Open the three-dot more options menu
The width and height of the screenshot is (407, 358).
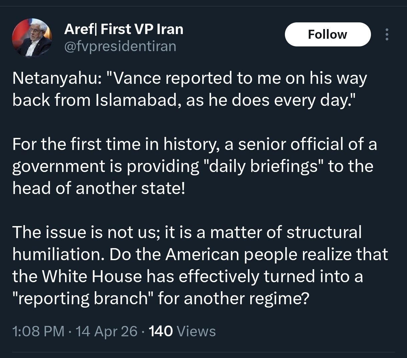click(387, 34)
